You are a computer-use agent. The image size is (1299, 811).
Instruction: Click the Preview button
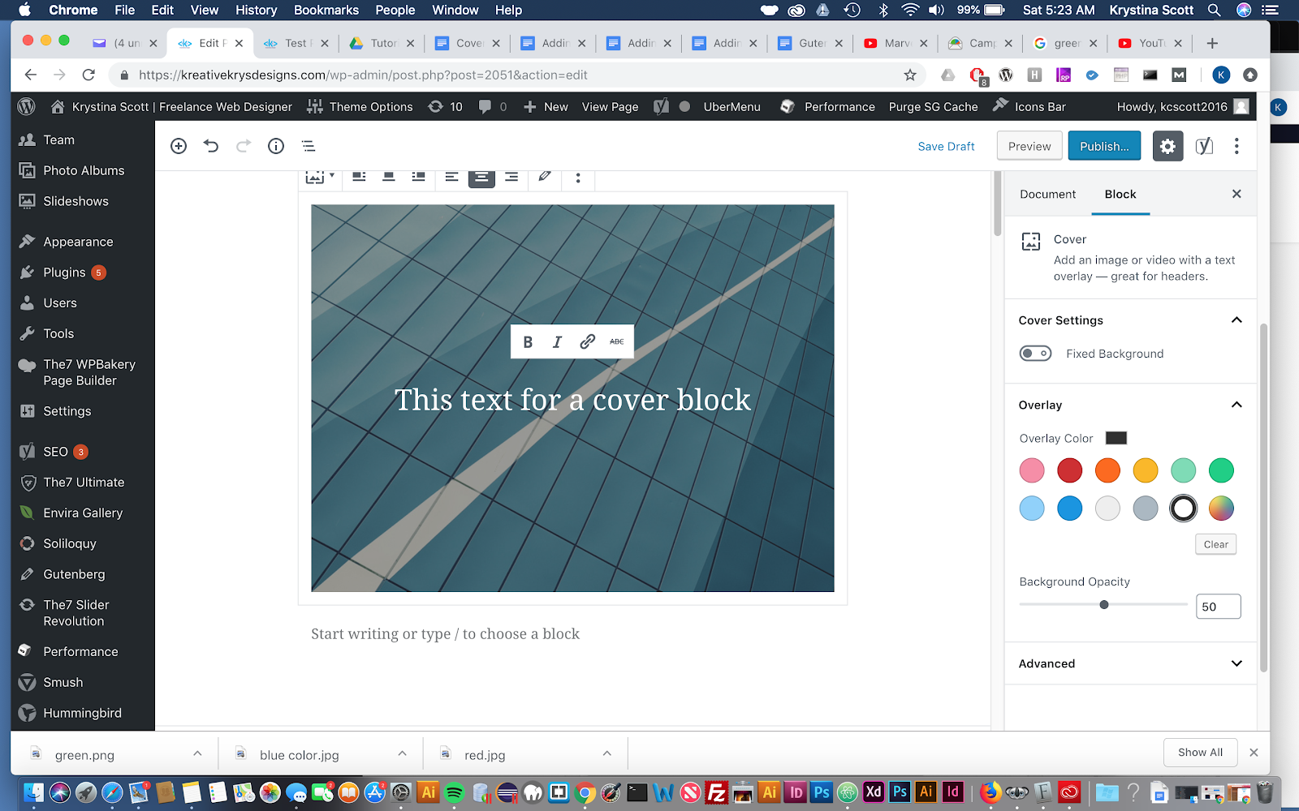tap(1029, 146)
